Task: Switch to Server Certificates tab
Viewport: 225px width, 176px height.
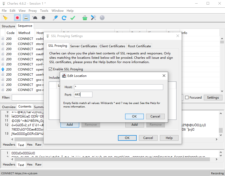Action: tap(84, 46)
